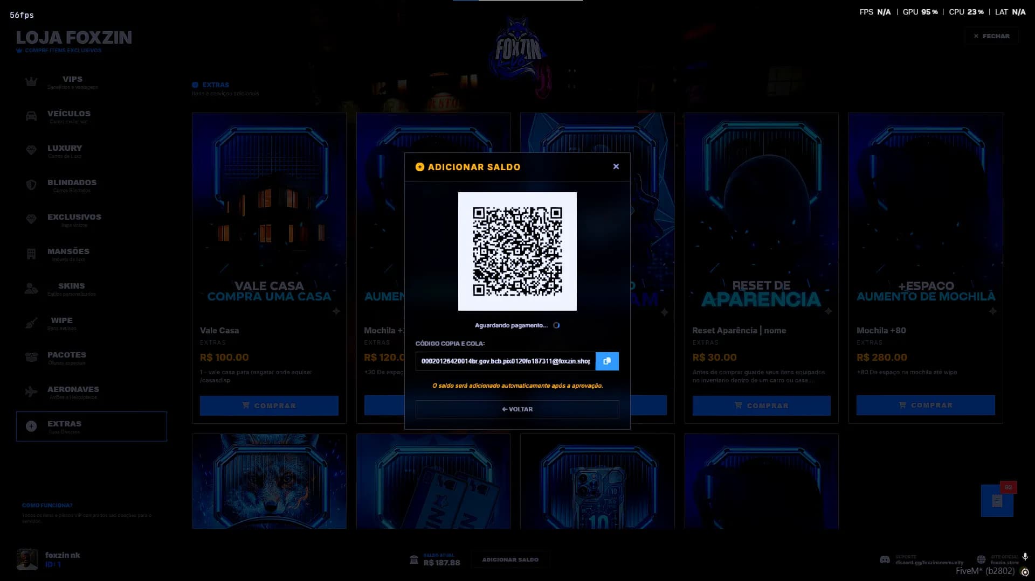Image resolution: width=1035 pixels, height=581 pixels.
Task: Open the floating list button with badge 92
Action: tap(997, 501)
